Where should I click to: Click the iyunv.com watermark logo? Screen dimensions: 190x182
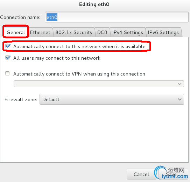[x=171, y=173]
